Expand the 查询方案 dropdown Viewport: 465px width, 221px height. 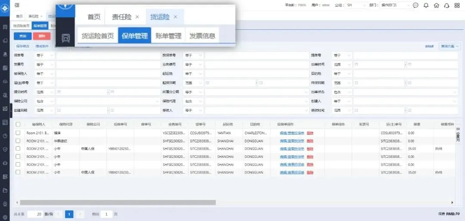click(x=449, y=46)
